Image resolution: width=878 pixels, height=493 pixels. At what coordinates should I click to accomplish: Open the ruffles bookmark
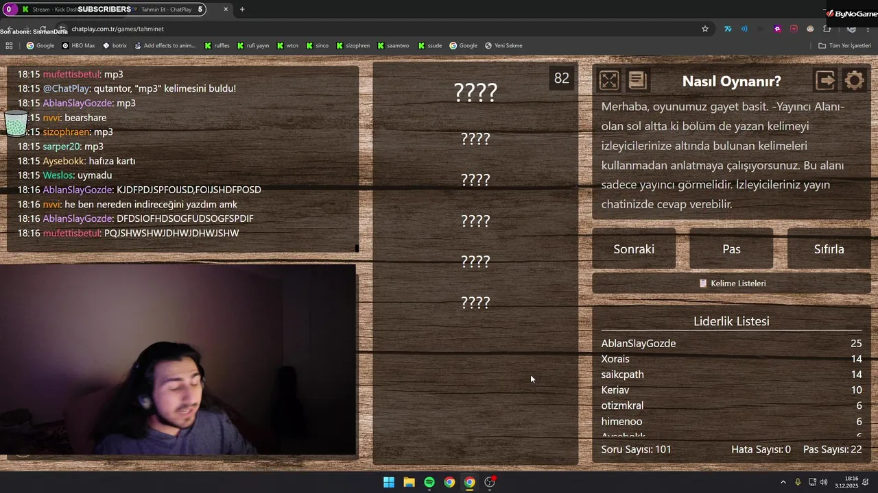click(217, 46)
